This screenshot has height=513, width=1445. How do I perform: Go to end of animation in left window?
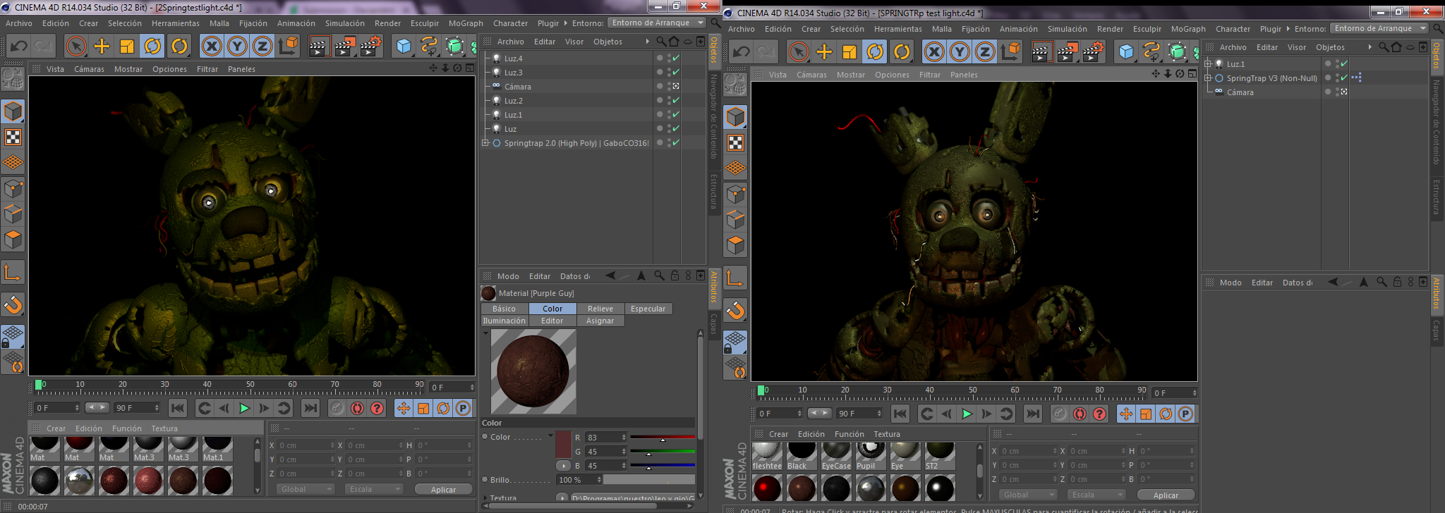pyautogui.click(x=310, y=408)
